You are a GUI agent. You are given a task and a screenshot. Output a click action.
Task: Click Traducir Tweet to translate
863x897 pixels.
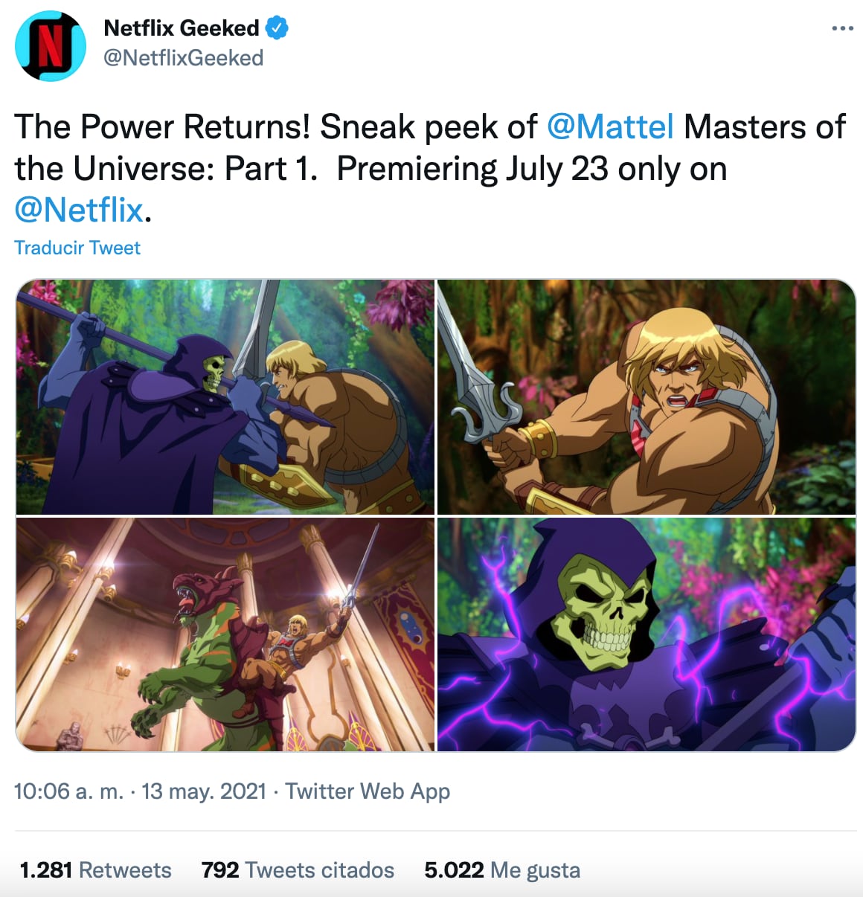tap(77, 248)
